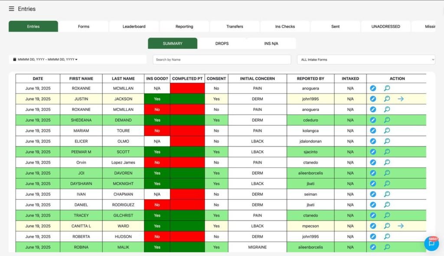Open the Ins Checks tab
444x256 pixels.
coord(285,26)
